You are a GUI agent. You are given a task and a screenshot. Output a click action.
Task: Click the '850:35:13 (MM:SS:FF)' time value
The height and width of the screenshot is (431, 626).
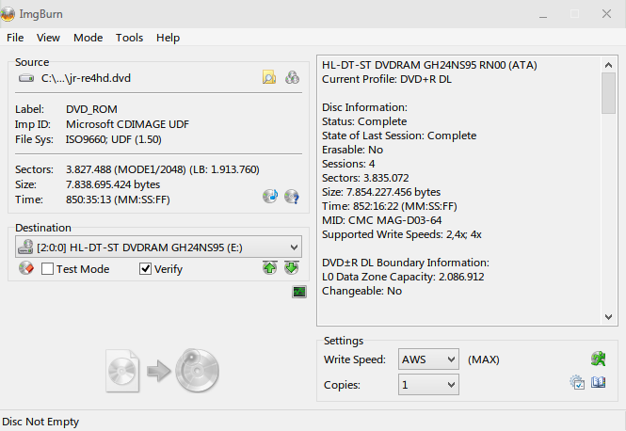[x=118, y=200]
